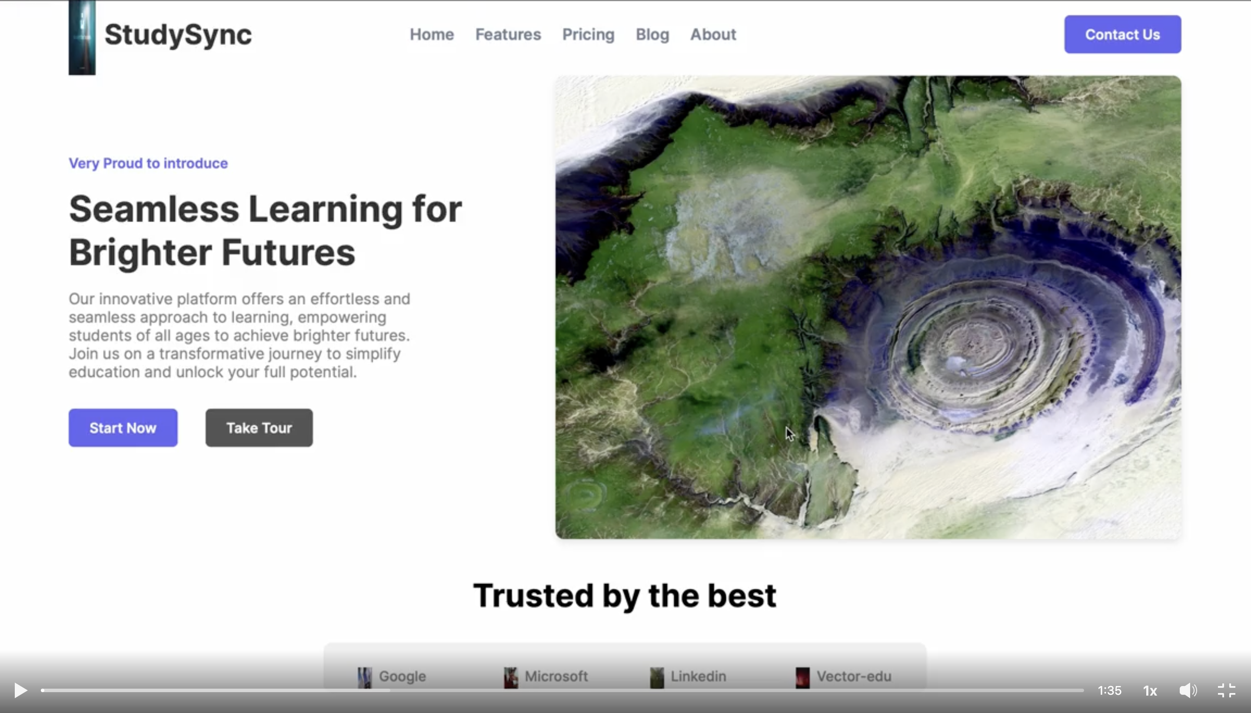The height and width of the screenshot is (713, 1251).
Task: Mute the video with the volume icon
Action: pos(1188,690)
